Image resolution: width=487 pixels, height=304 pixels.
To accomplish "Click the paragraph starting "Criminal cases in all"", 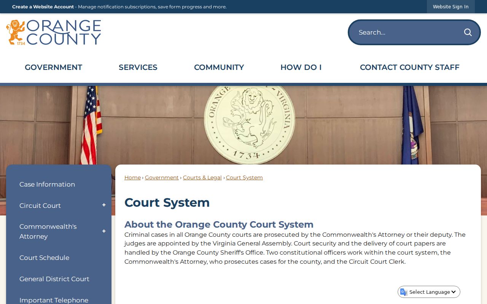I will pyautogui.click(x=295, y=248).
